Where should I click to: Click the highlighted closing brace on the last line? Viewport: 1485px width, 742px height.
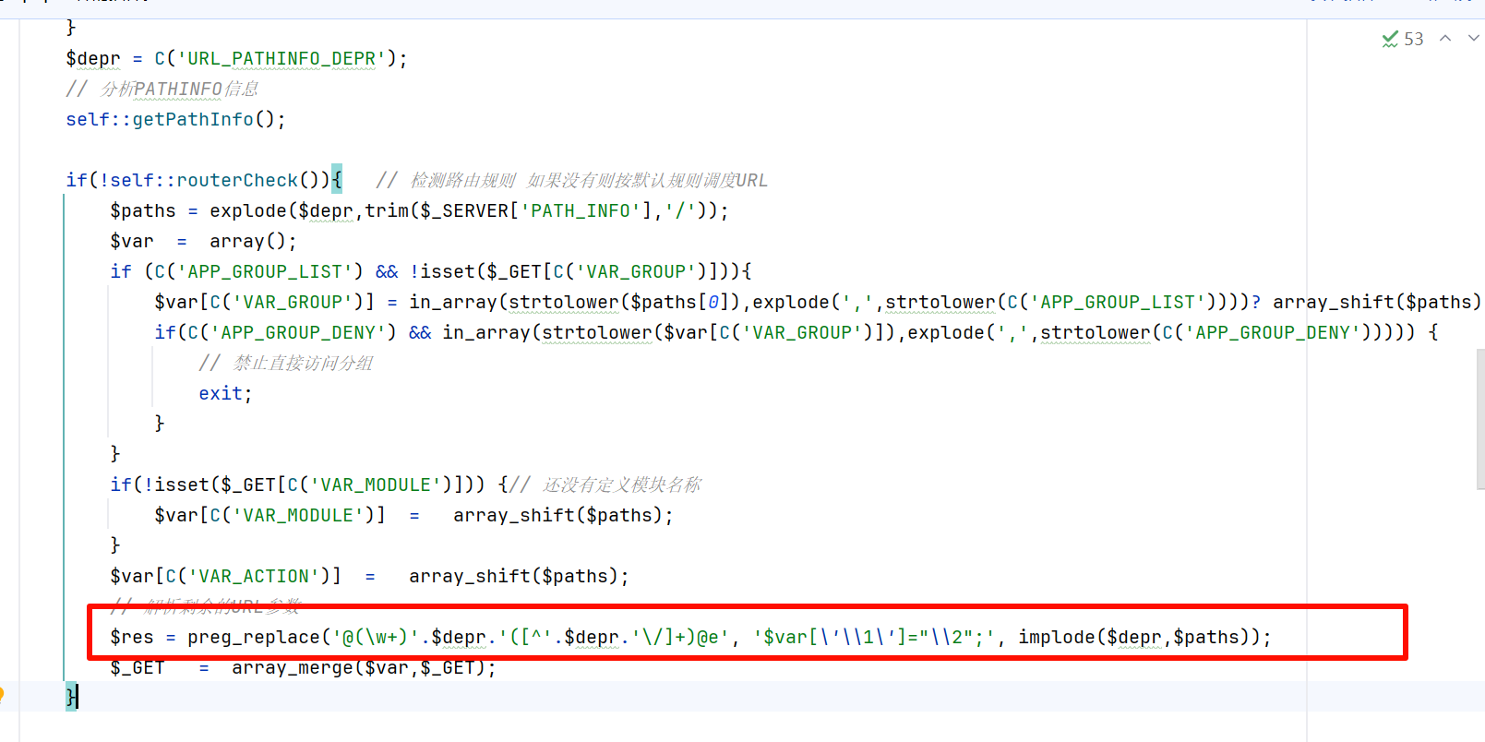71,697
